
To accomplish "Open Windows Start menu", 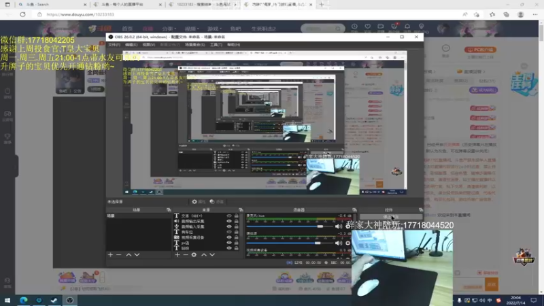I will pos(7,300).
